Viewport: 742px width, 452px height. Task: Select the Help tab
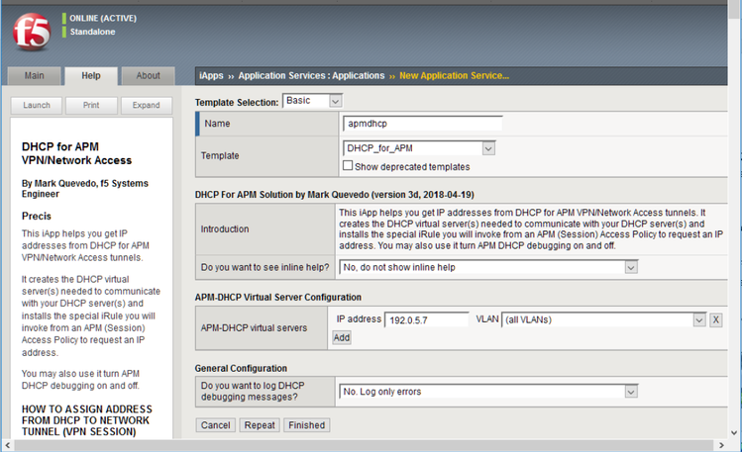coord(91,76)
